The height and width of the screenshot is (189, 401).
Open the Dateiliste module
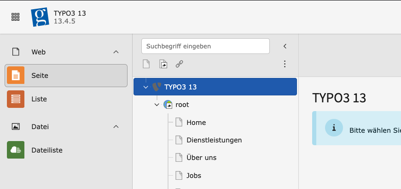pos(46,150)
